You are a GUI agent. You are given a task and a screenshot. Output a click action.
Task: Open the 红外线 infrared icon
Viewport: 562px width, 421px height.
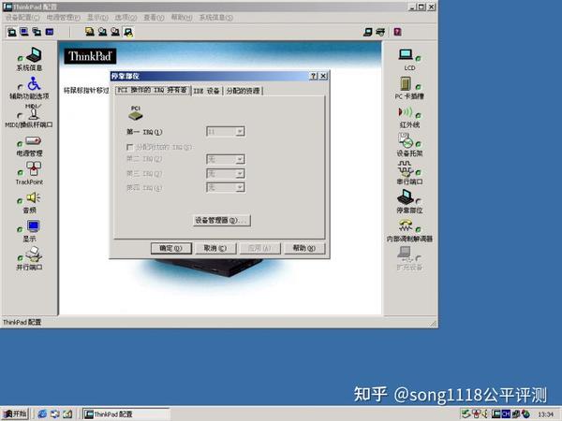tap(406, 112)
